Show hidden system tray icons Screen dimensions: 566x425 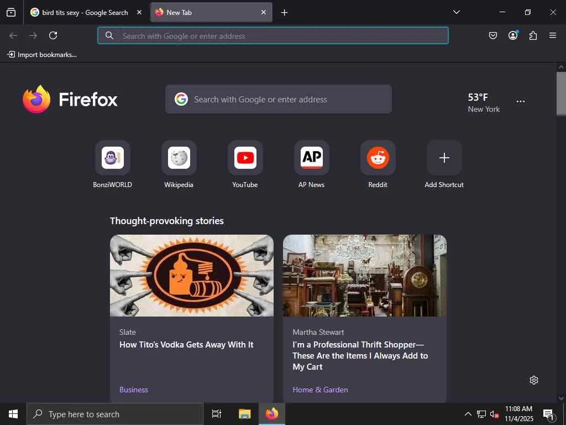tap(468, 414)
